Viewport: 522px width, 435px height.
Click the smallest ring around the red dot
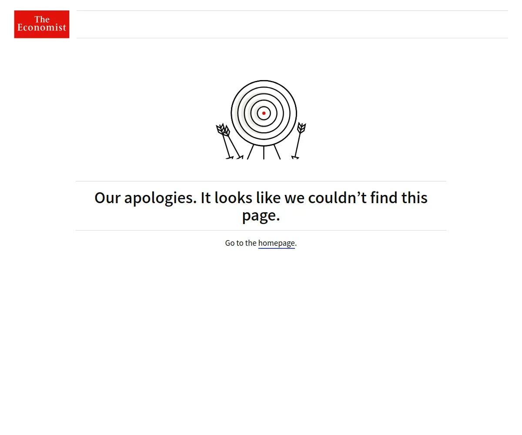[264, 107]
